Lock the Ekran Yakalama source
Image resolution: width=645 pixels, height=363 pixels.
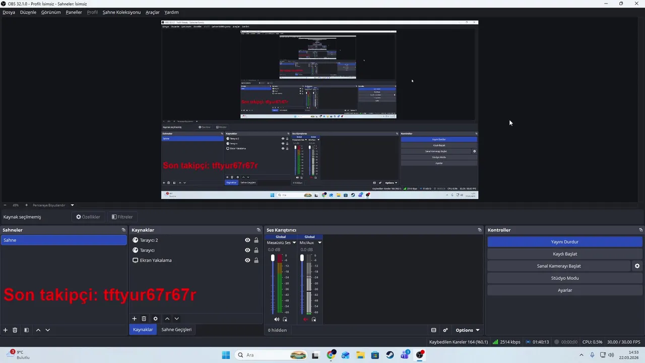[x=256, y=260]
